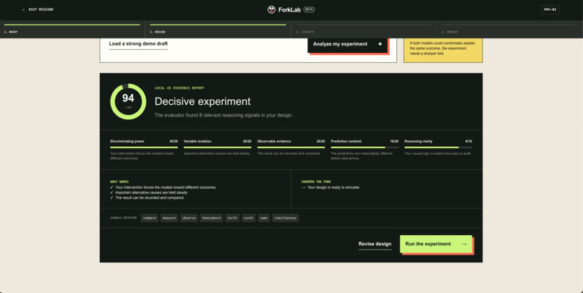
Task: Click the BETA badge next to ForkLab
Action: 309,9
